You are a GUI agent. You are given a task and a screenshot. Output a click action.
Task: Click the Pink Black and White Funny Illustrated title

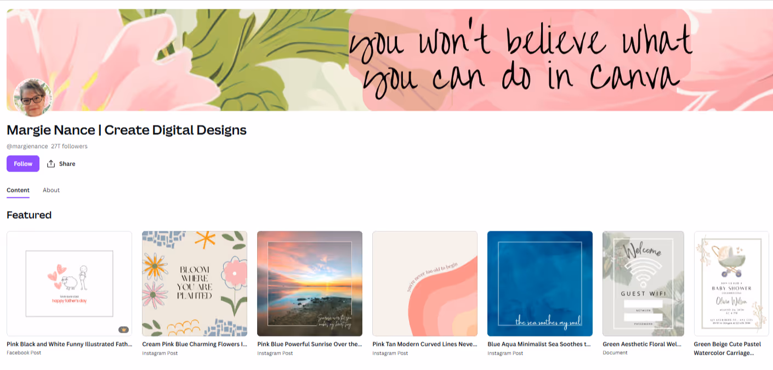[70, 344]
